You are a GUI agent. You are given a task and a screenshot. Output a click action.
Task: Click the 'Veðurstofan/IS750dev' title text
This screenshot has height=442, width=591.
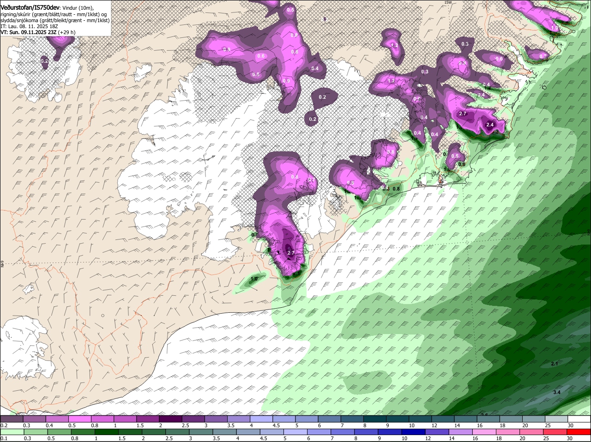tap(30, 8)
